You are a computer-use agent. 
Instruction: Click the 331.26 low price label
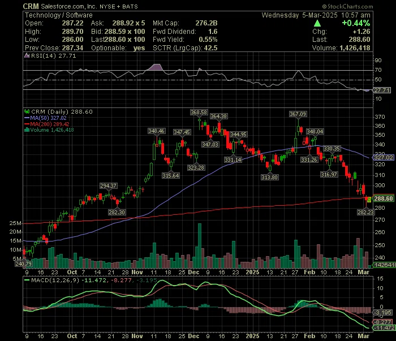[x=309, y=160]
